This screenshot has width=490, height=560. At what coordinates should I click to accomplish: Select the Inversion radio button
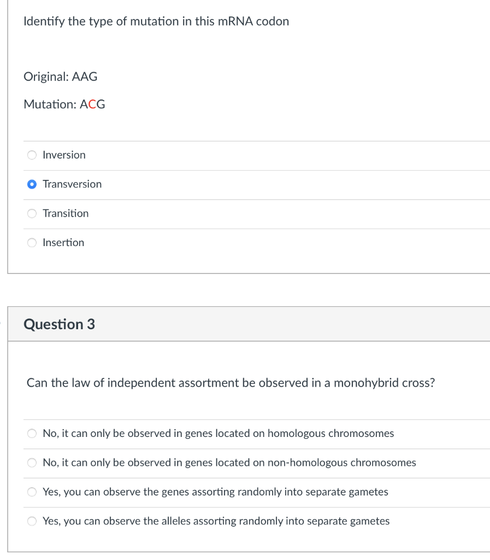(x=32, y=155)
